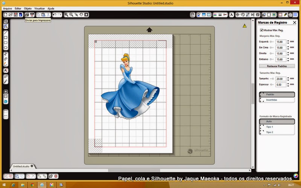This screenshot has height=188, width=301.
Task: Select the Ellipse drawing tool
Action: (6, 48)
